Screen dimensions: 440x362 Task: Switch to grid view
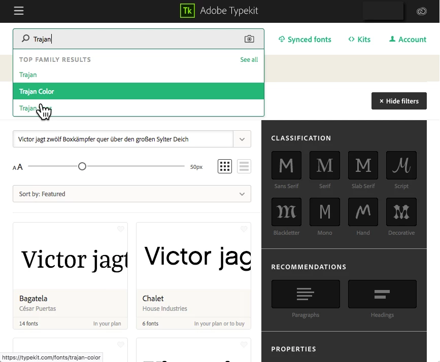[225, 166]
